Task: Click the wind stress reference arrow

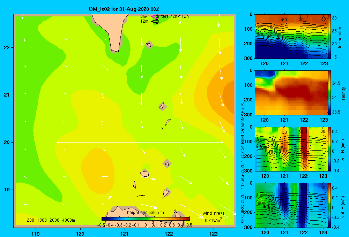Action: pos(215,217)
